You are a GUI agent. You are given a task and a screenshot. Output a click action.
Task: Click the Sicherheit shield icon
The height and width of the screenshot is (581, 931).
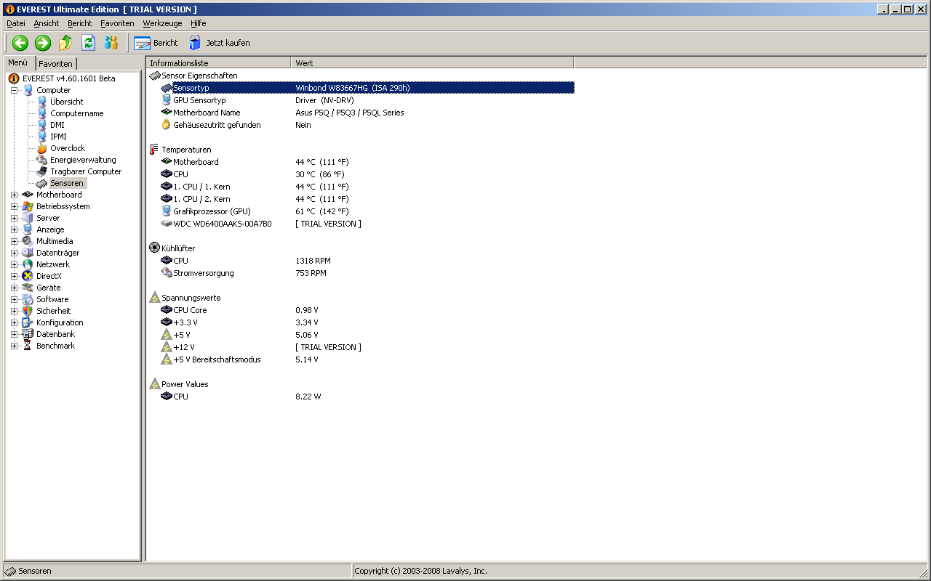[x=28, y=311]
